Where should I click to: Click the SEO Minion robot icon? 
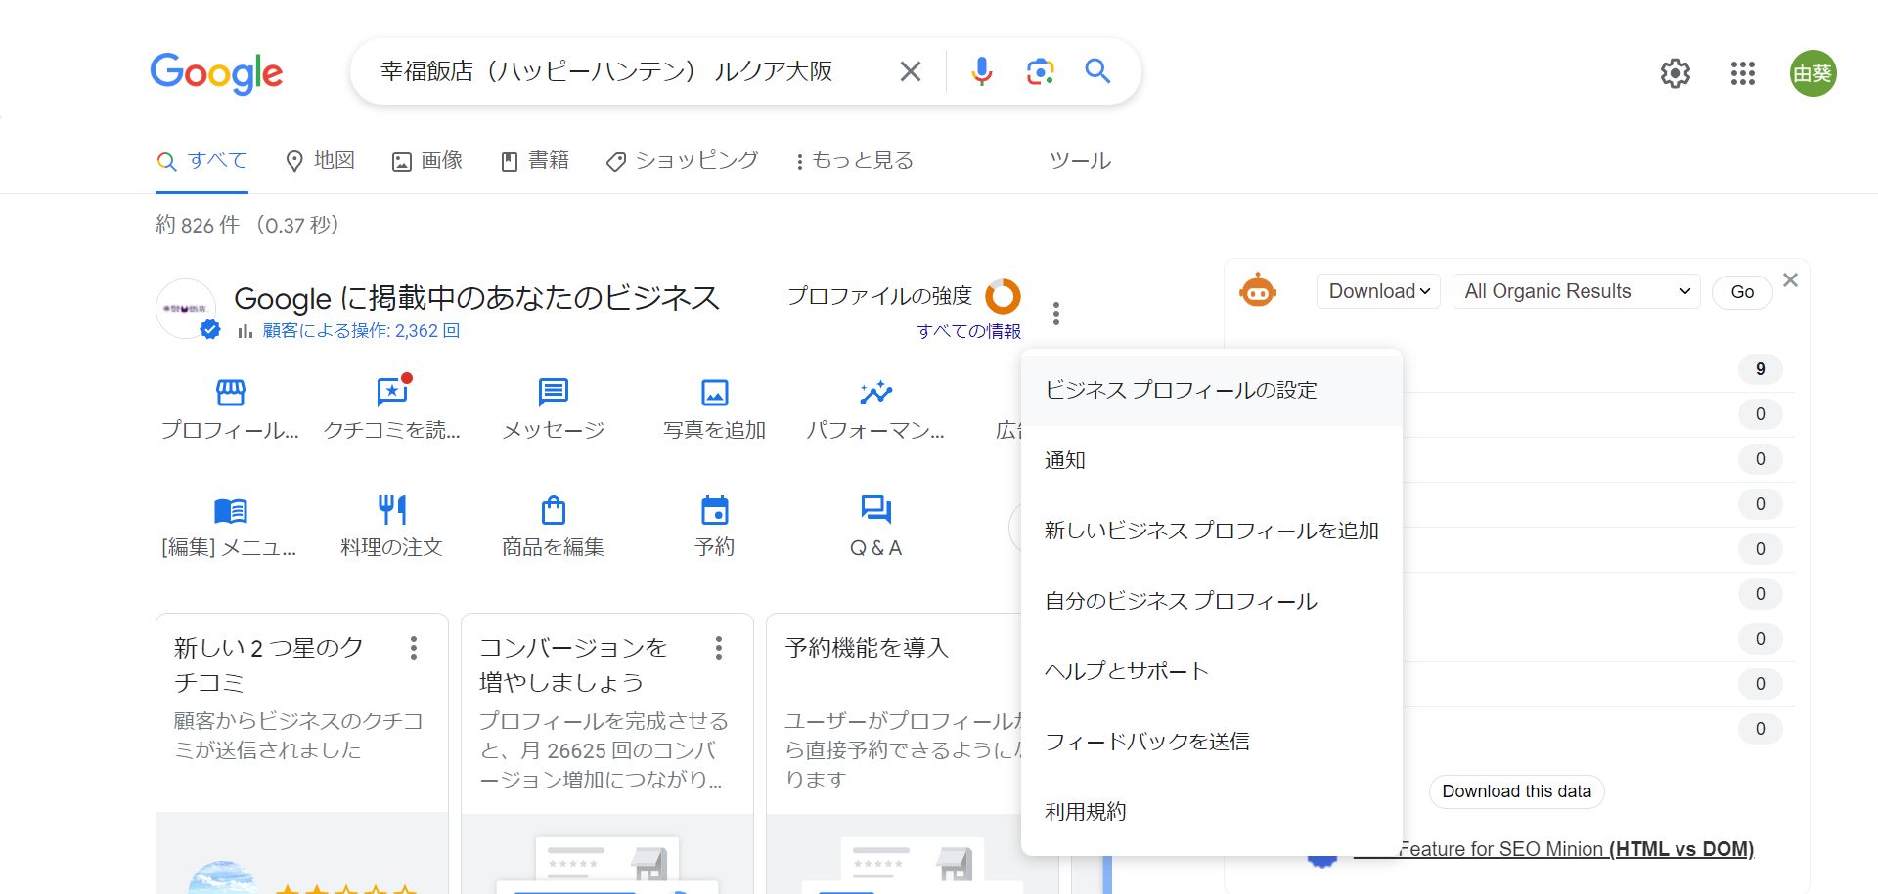click(1258, 290)
